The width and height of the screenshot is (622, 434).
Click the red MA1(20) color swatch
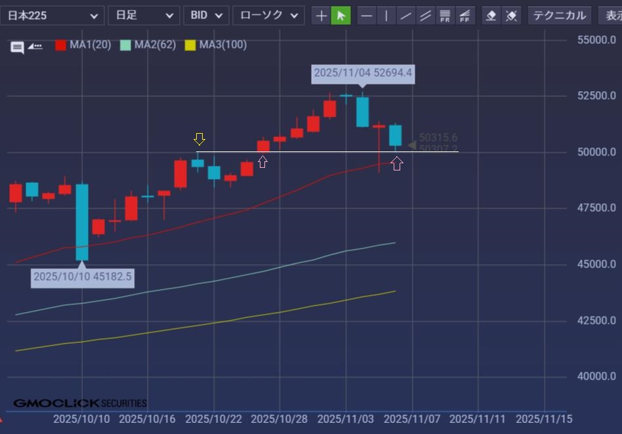tap(60, 45)
